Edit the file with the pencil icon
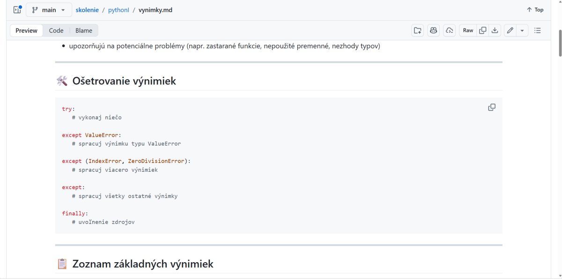562x279 pixels. [x=510, y=30]
